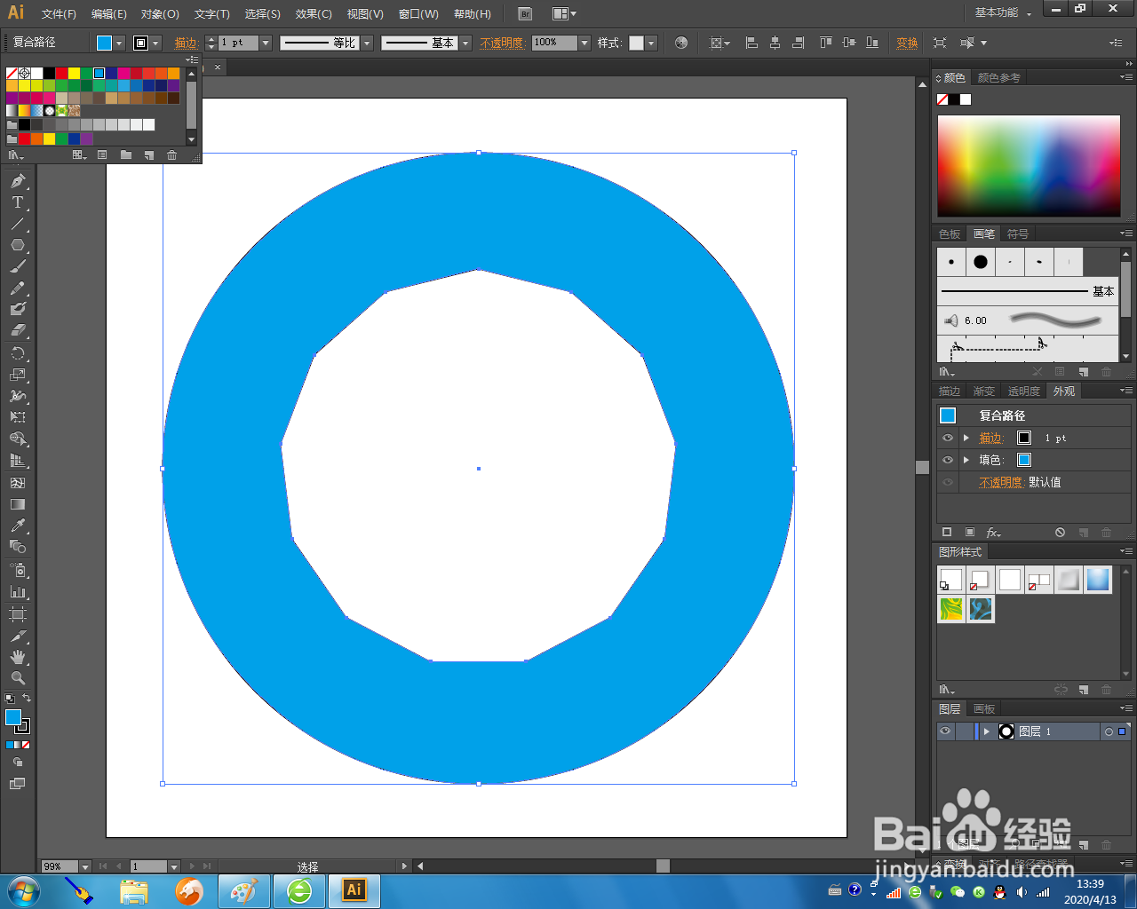
Task: Open the fill color dropdown arrow
Action: pyautogui.click(x=119, y=43)
